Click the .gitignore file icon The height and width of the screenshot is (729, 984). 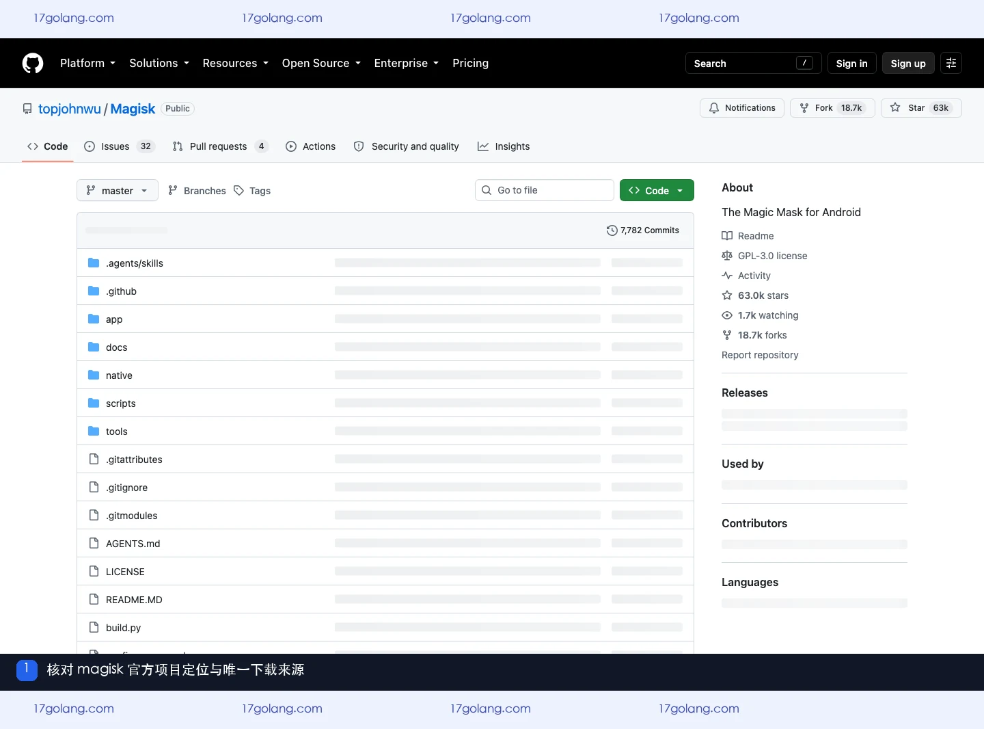(x=94, y=487)
